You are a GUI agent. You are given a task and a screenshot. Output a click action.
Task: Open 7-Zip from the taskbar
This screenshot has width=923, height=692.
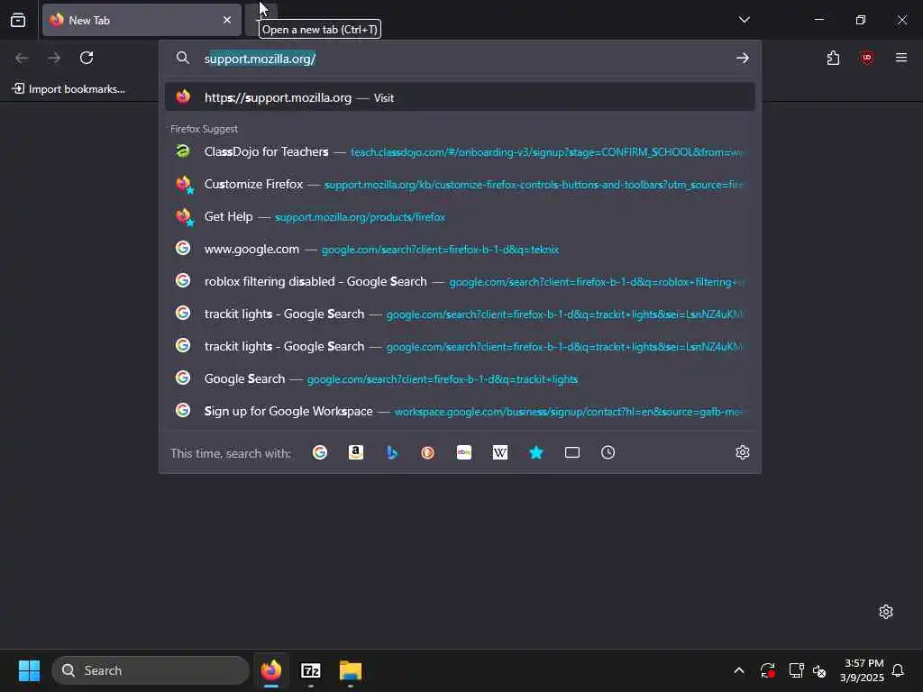311,670
